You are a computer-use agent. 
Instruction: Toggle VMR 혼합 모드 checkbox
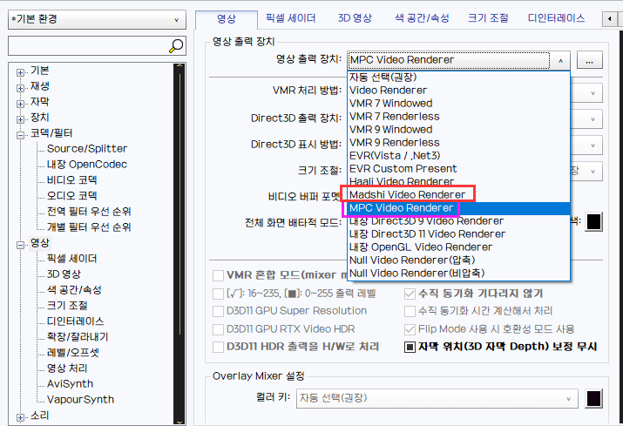coord(218,275)
